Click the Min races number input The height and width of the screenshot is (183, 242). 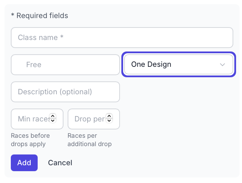(31, 119)
